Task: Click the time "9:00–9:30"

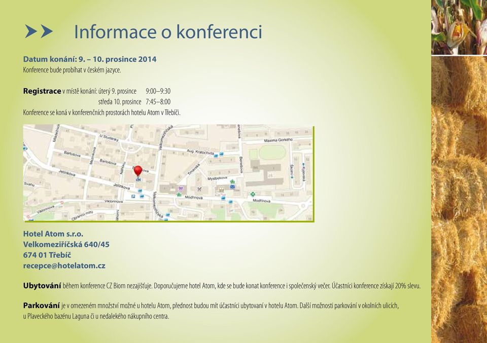Action: tap(158, 91)
